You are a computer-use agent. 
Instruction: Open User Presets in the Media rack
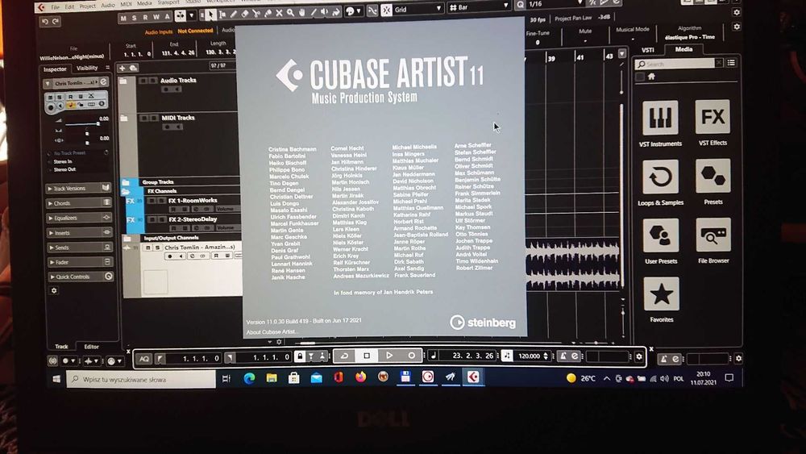coord(661,235)
